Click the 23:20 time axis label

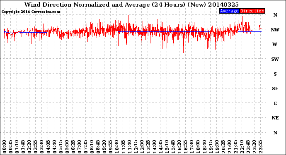point(254,147)
